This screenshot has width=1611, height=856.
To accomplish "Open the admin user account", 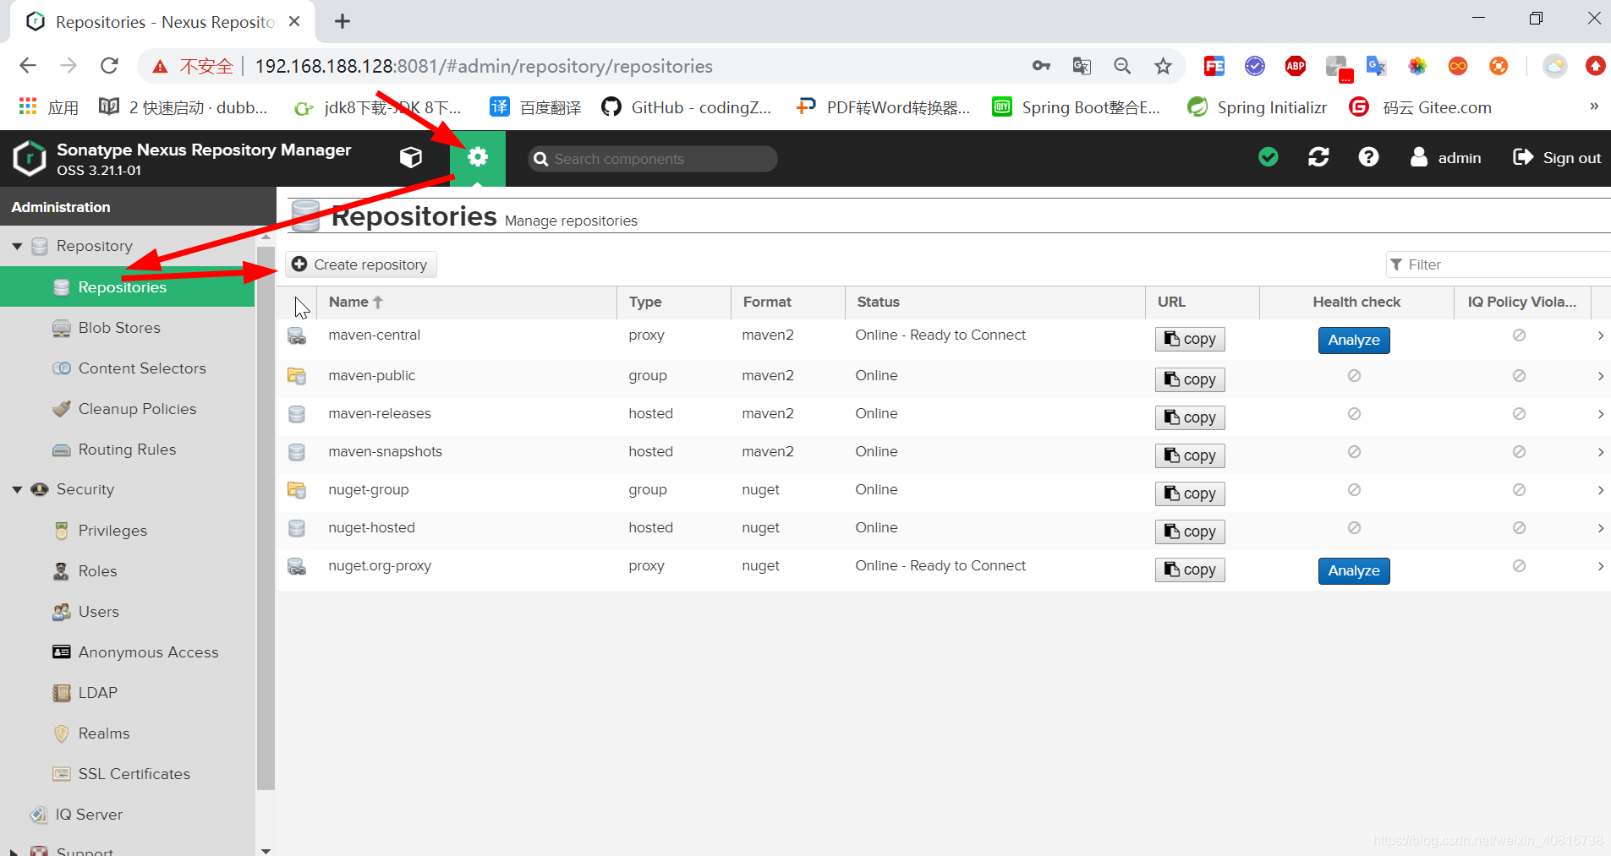I will (1446, 157).
